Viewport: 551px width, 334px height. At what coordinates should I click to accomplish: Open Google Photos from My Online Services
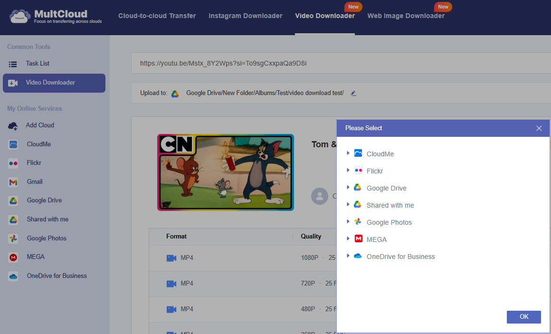click(x=47, y=239)
